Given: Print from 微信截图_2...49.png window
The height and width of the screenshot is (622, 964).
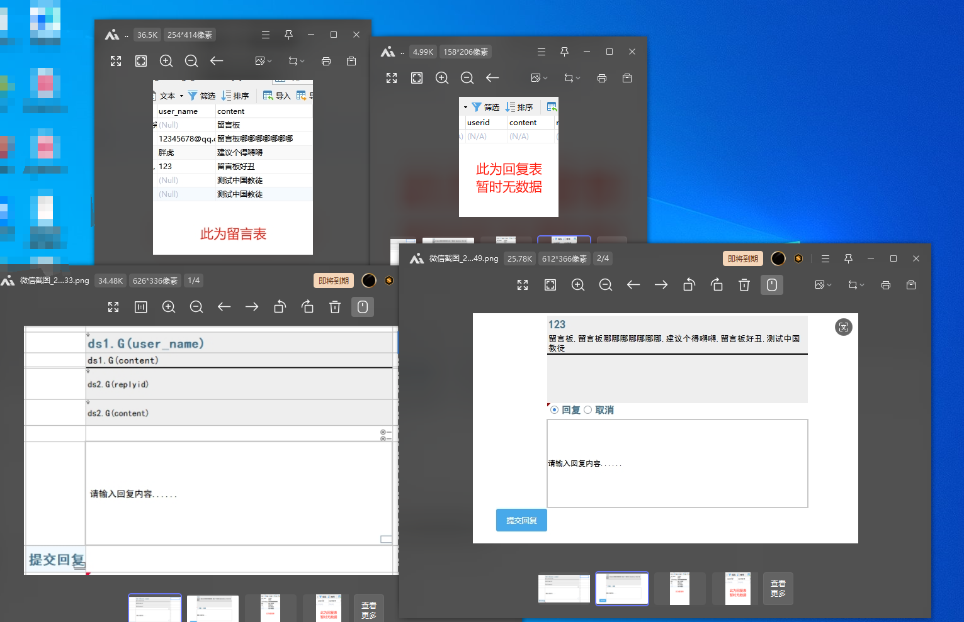Looking at the screenshot, I should click(886, 285).
